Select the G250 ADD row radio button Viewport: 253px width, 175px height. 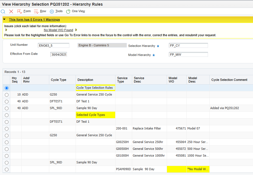[x=7, y=95]
